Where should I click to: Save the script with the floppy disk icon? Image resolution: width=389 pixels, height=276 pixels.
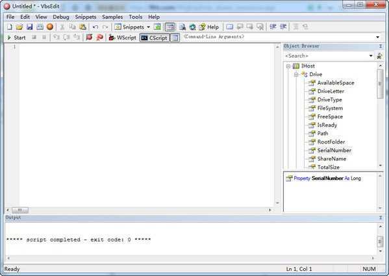[29, 27]
